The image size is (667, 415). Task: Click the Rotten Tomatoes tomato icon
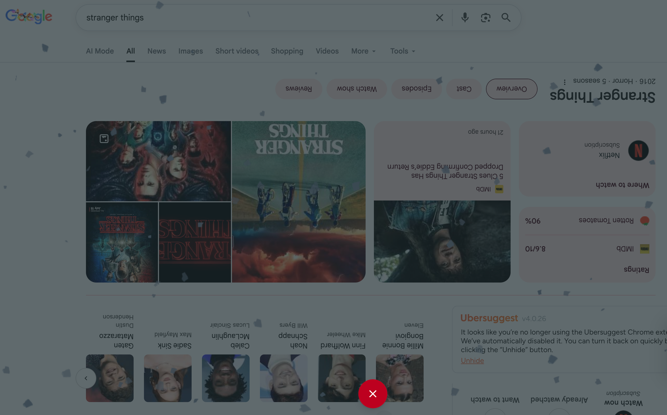click(644, 221)
